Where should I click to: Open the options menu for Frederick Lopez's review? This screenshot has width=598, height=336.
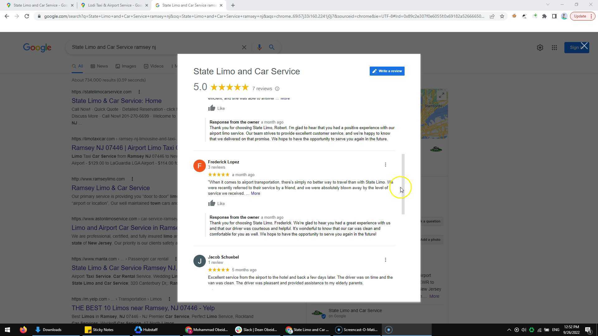click(x=385, y=165)
